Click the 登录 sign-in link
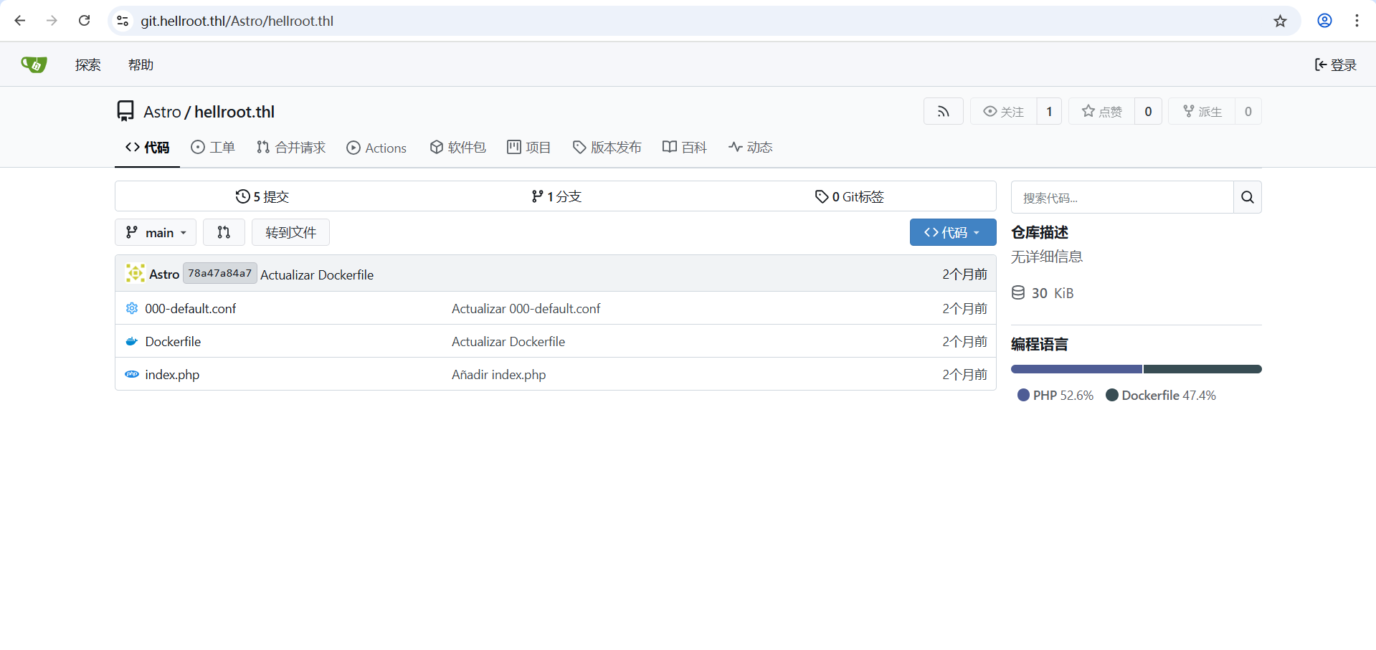This screenshot has width=1376, height=650. coord(1336,65)
